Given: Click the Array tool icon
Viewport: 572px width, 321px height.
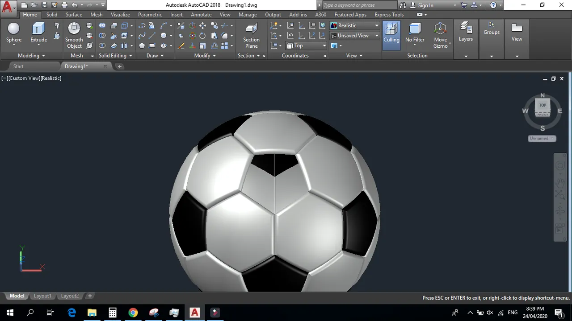Looking at the screenshot, I should click(x=224, y=45).
